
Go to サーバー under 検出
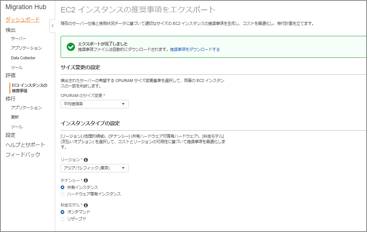tap(19, 38)
